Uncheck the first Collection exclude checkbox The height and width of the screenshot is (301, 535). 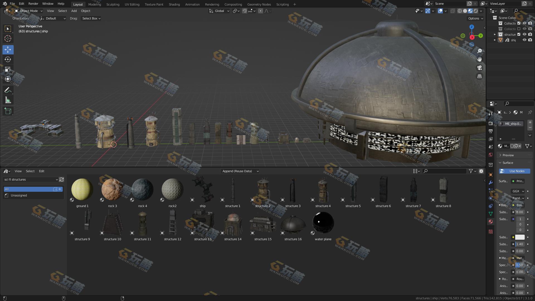click(x=519, y=23)
